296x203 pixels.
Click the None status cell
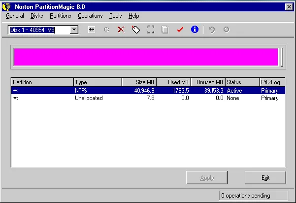click(x=233, y=98)
